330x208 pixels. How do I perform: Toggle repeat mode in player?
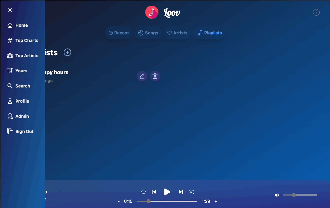144,192
